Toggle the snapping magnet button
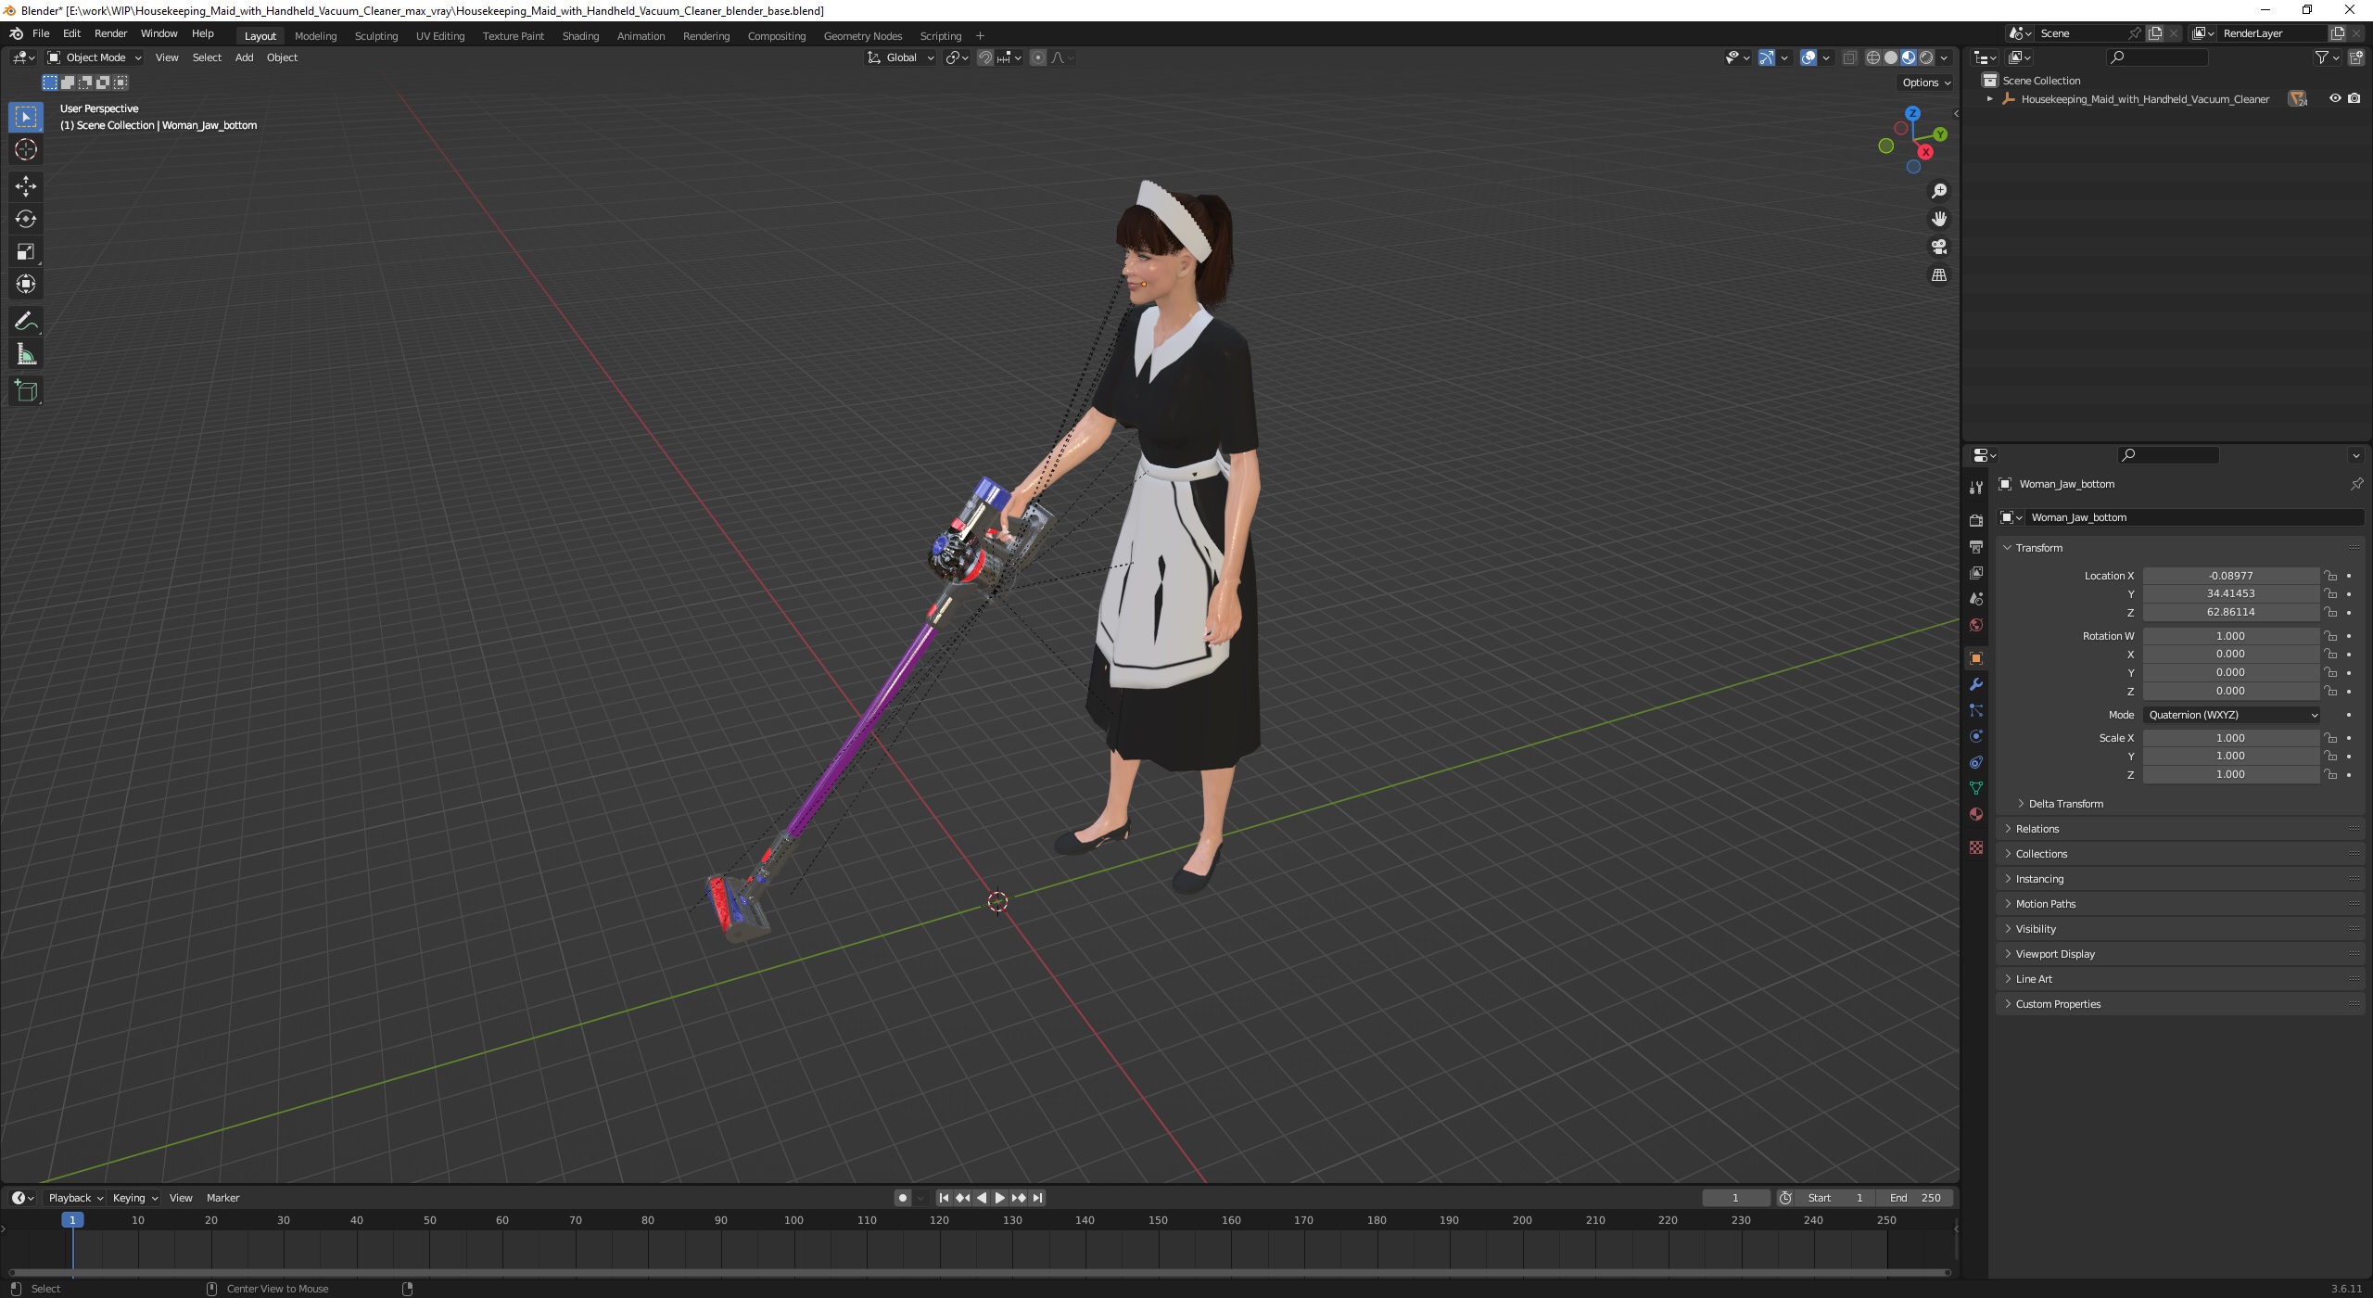2373x1298 pixels. [x=985, y=57]
